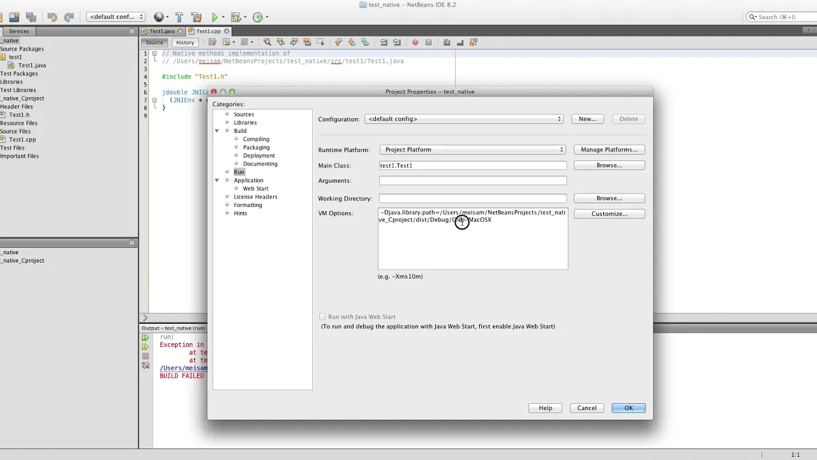Click the globe browser icon in toolbar
Viewport: 817px width, 460px height.
coord(159,17)
